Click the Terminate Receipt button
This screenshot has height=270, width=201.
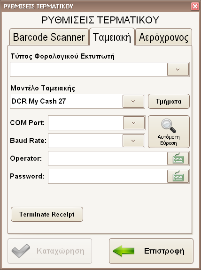pyautogui.click(x=47, y=214)
